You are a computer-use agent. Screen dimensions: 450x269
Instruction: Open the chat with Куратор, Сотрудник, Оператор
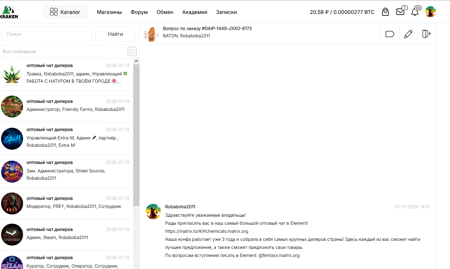[67, 260]
